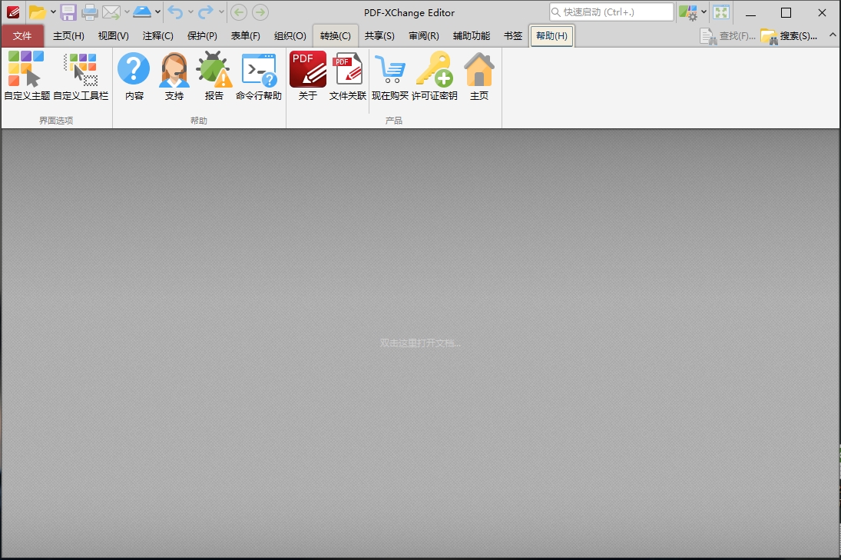Click the scanner icon in quick toolbar

(x=142, y=12)
